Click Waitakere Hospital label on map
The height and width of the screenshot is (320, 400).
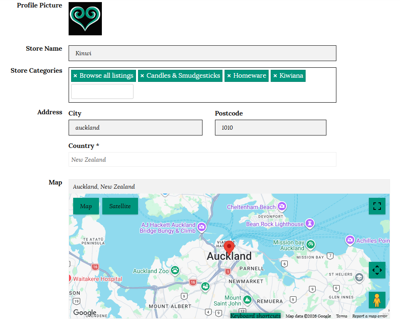click(x=97, y=279)
